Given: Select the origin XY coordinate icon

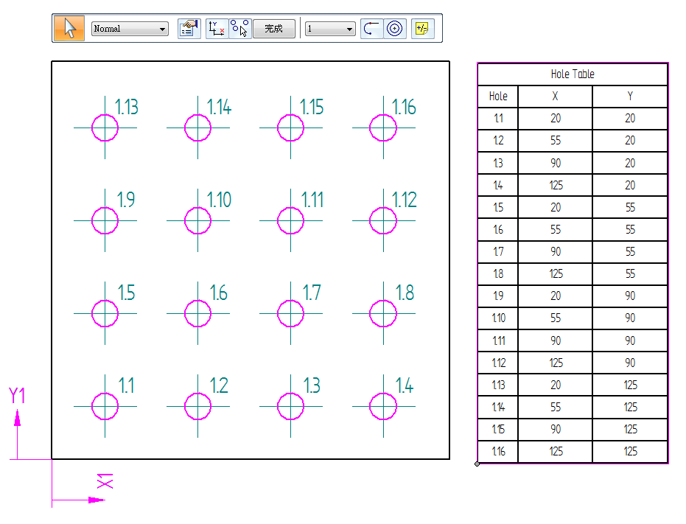Looking at the screenshot, I should (x=217, y=29).
